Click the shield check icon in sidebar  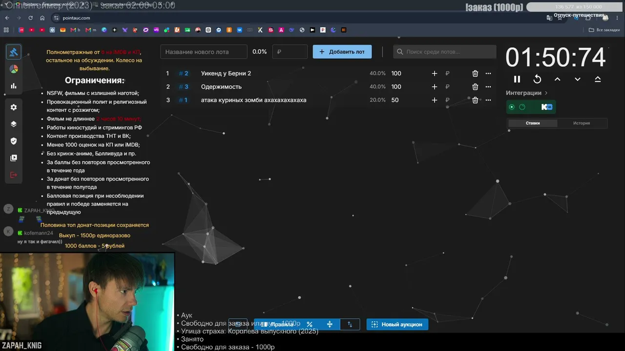pos(14,141)
